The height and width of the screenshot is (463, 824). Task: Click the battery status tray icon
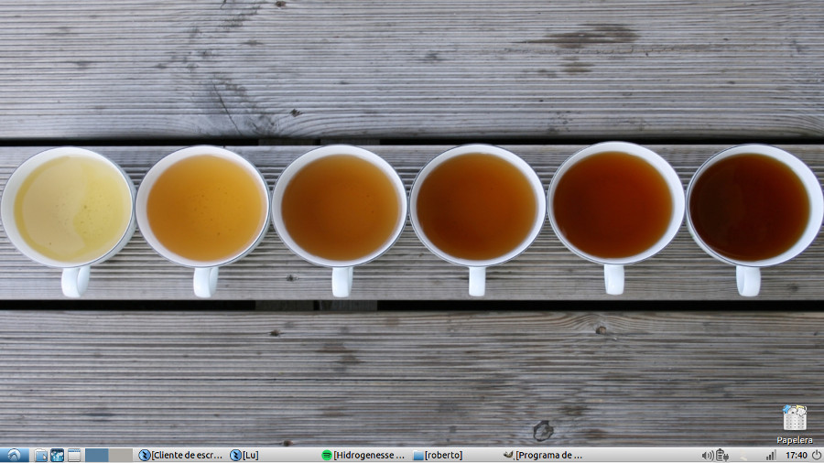(721, 455)
